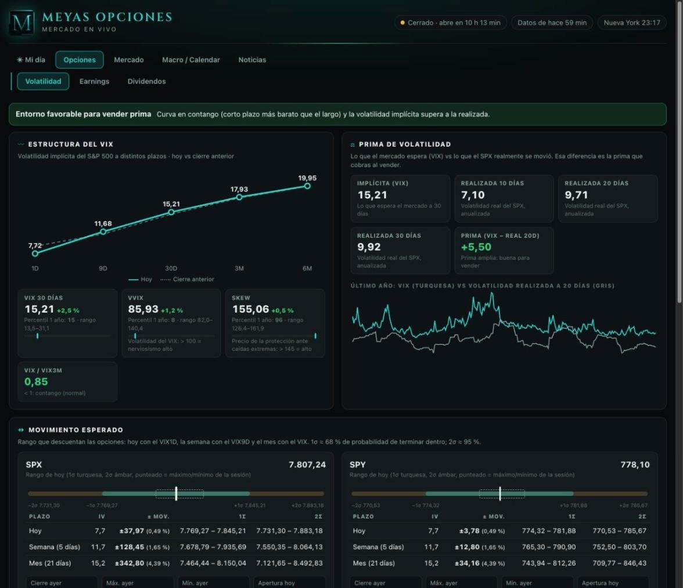Click the VIX 30 días percentile bar

click(67, 336)
